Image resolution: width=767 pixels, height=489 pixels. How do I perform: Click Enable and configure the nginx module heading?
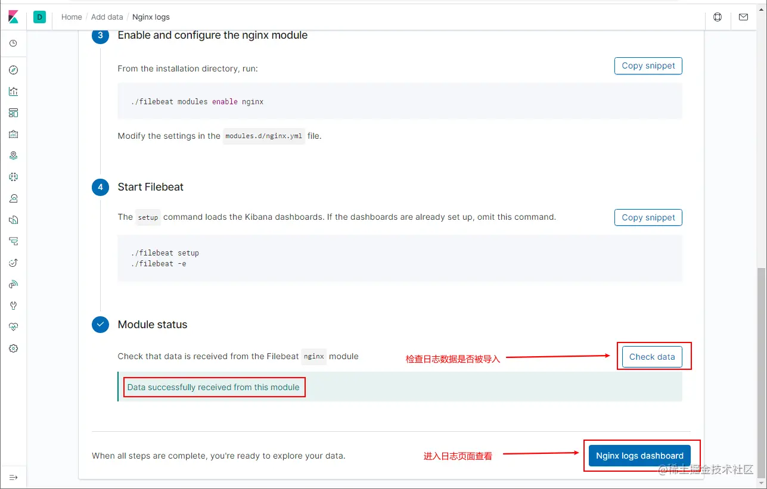(213, 35)
